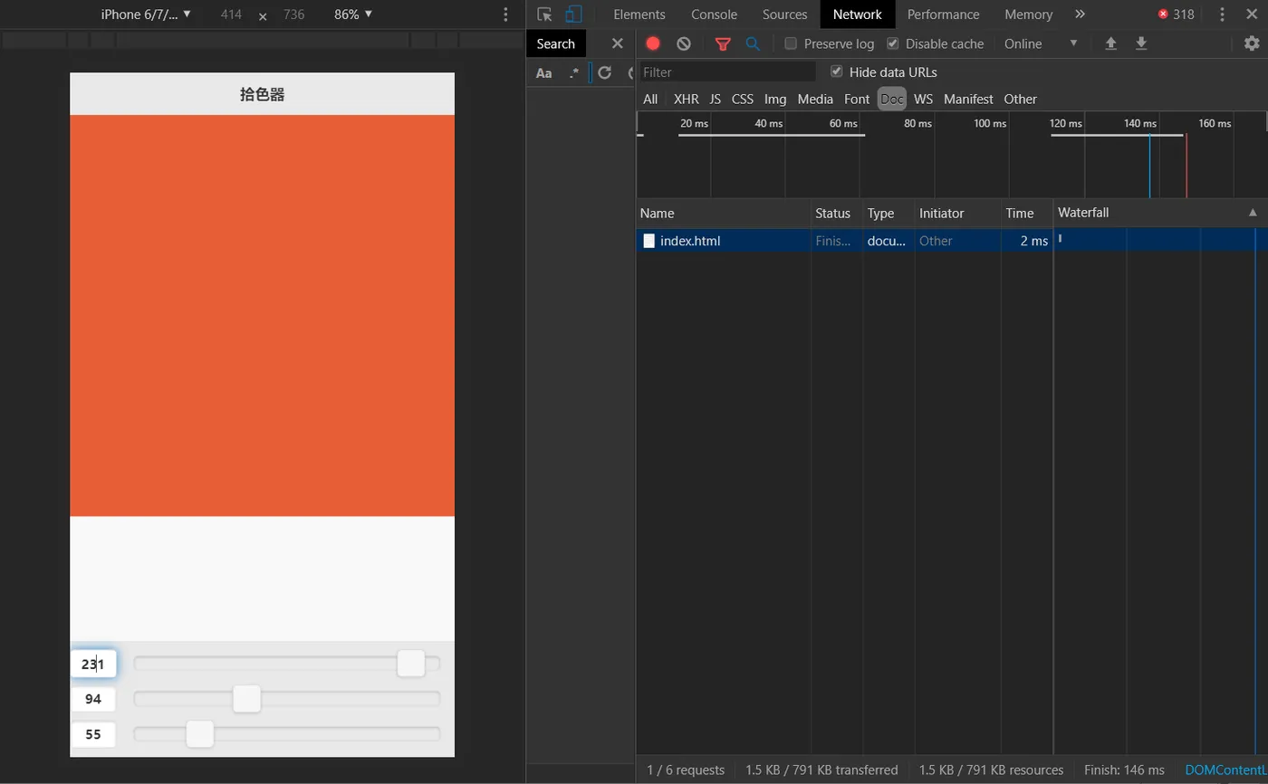Filter by Media type
1268x784 pixels.
coord(815,99)
